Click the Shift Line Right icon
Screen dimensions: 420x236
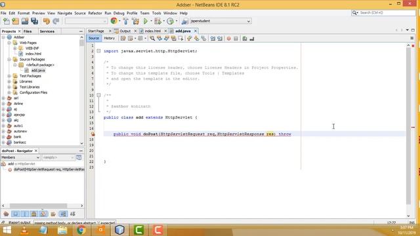pos(220,39)
